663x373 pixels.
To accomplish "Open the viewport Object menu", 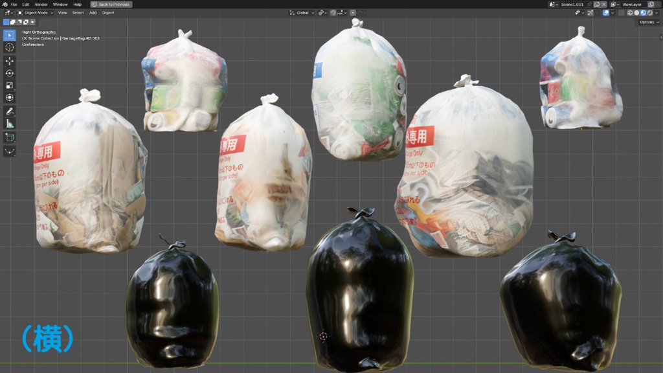I will point(108,13).
